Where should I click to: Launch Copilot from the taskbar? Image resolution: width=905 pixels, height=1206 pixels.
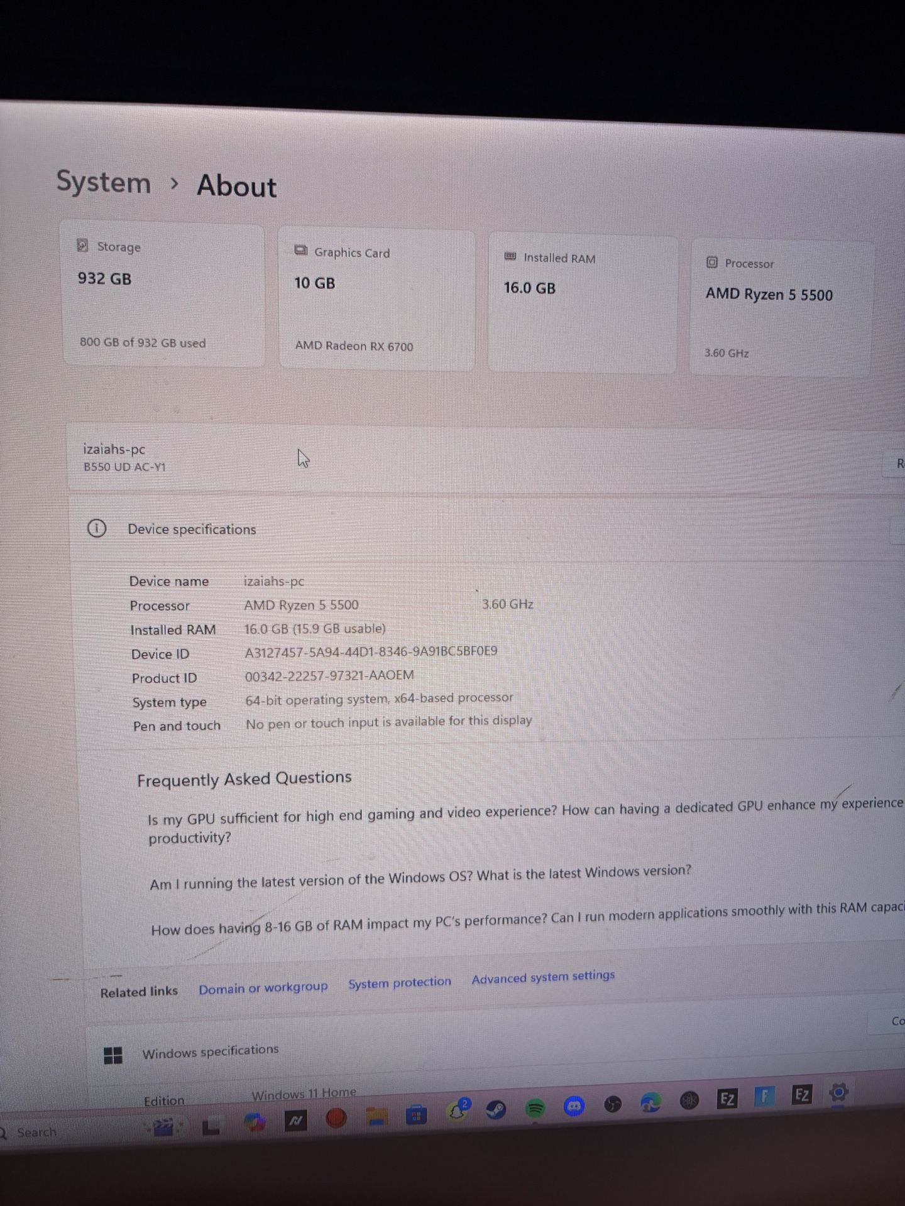point(255,1122)
